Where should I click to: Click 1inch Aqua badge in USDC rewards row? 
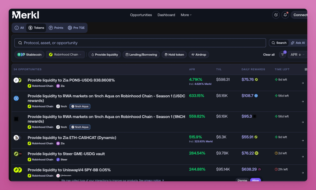click(x=80, y=106)
